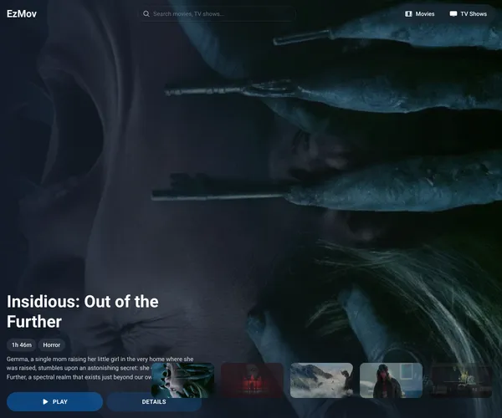Image resolution: width=502 pixels, height=418 pixels.
Task: Click the Insidious: Out of the Further title
Action: click(x=83, y=311)
